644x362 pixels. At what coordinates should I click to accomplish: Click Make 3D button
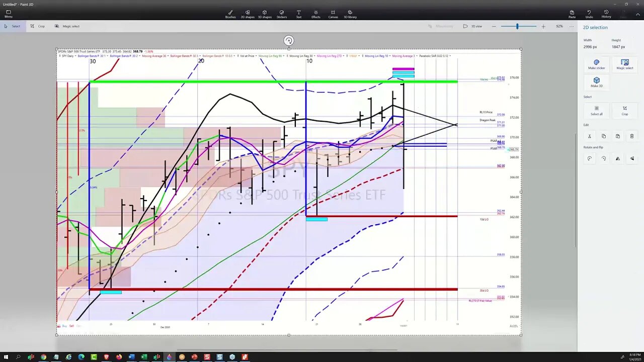[597, 82]
